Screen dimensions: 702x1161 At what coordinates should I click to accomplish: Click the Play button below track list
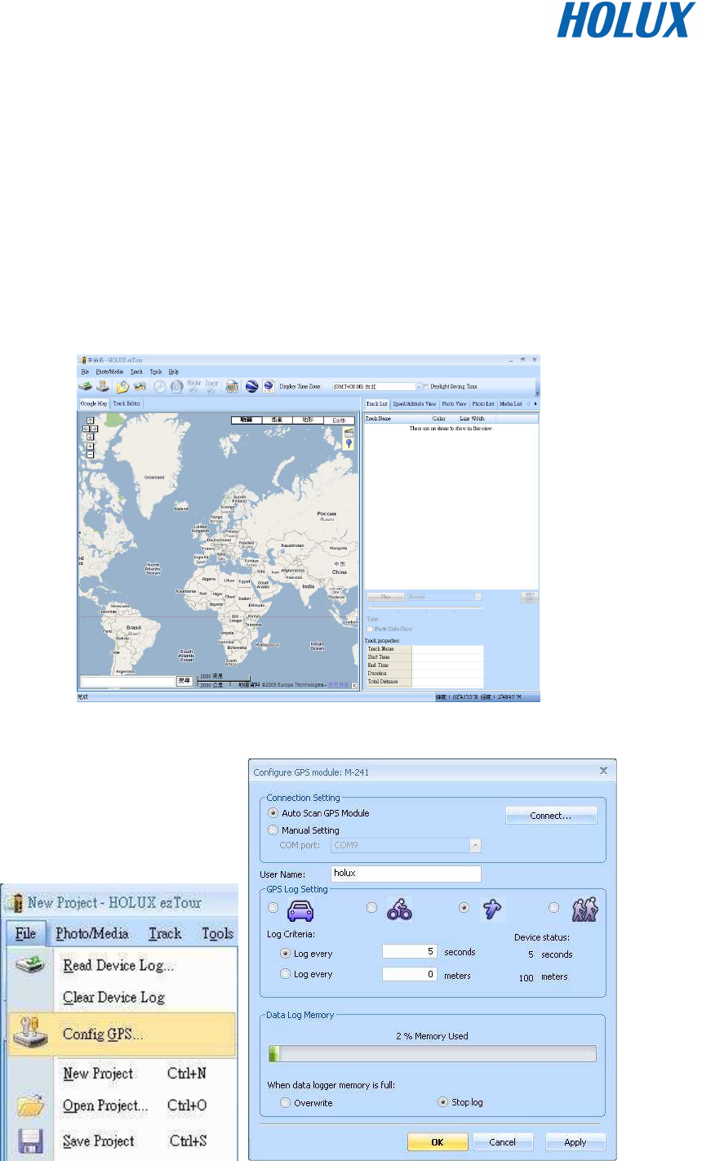click(385, 597)
